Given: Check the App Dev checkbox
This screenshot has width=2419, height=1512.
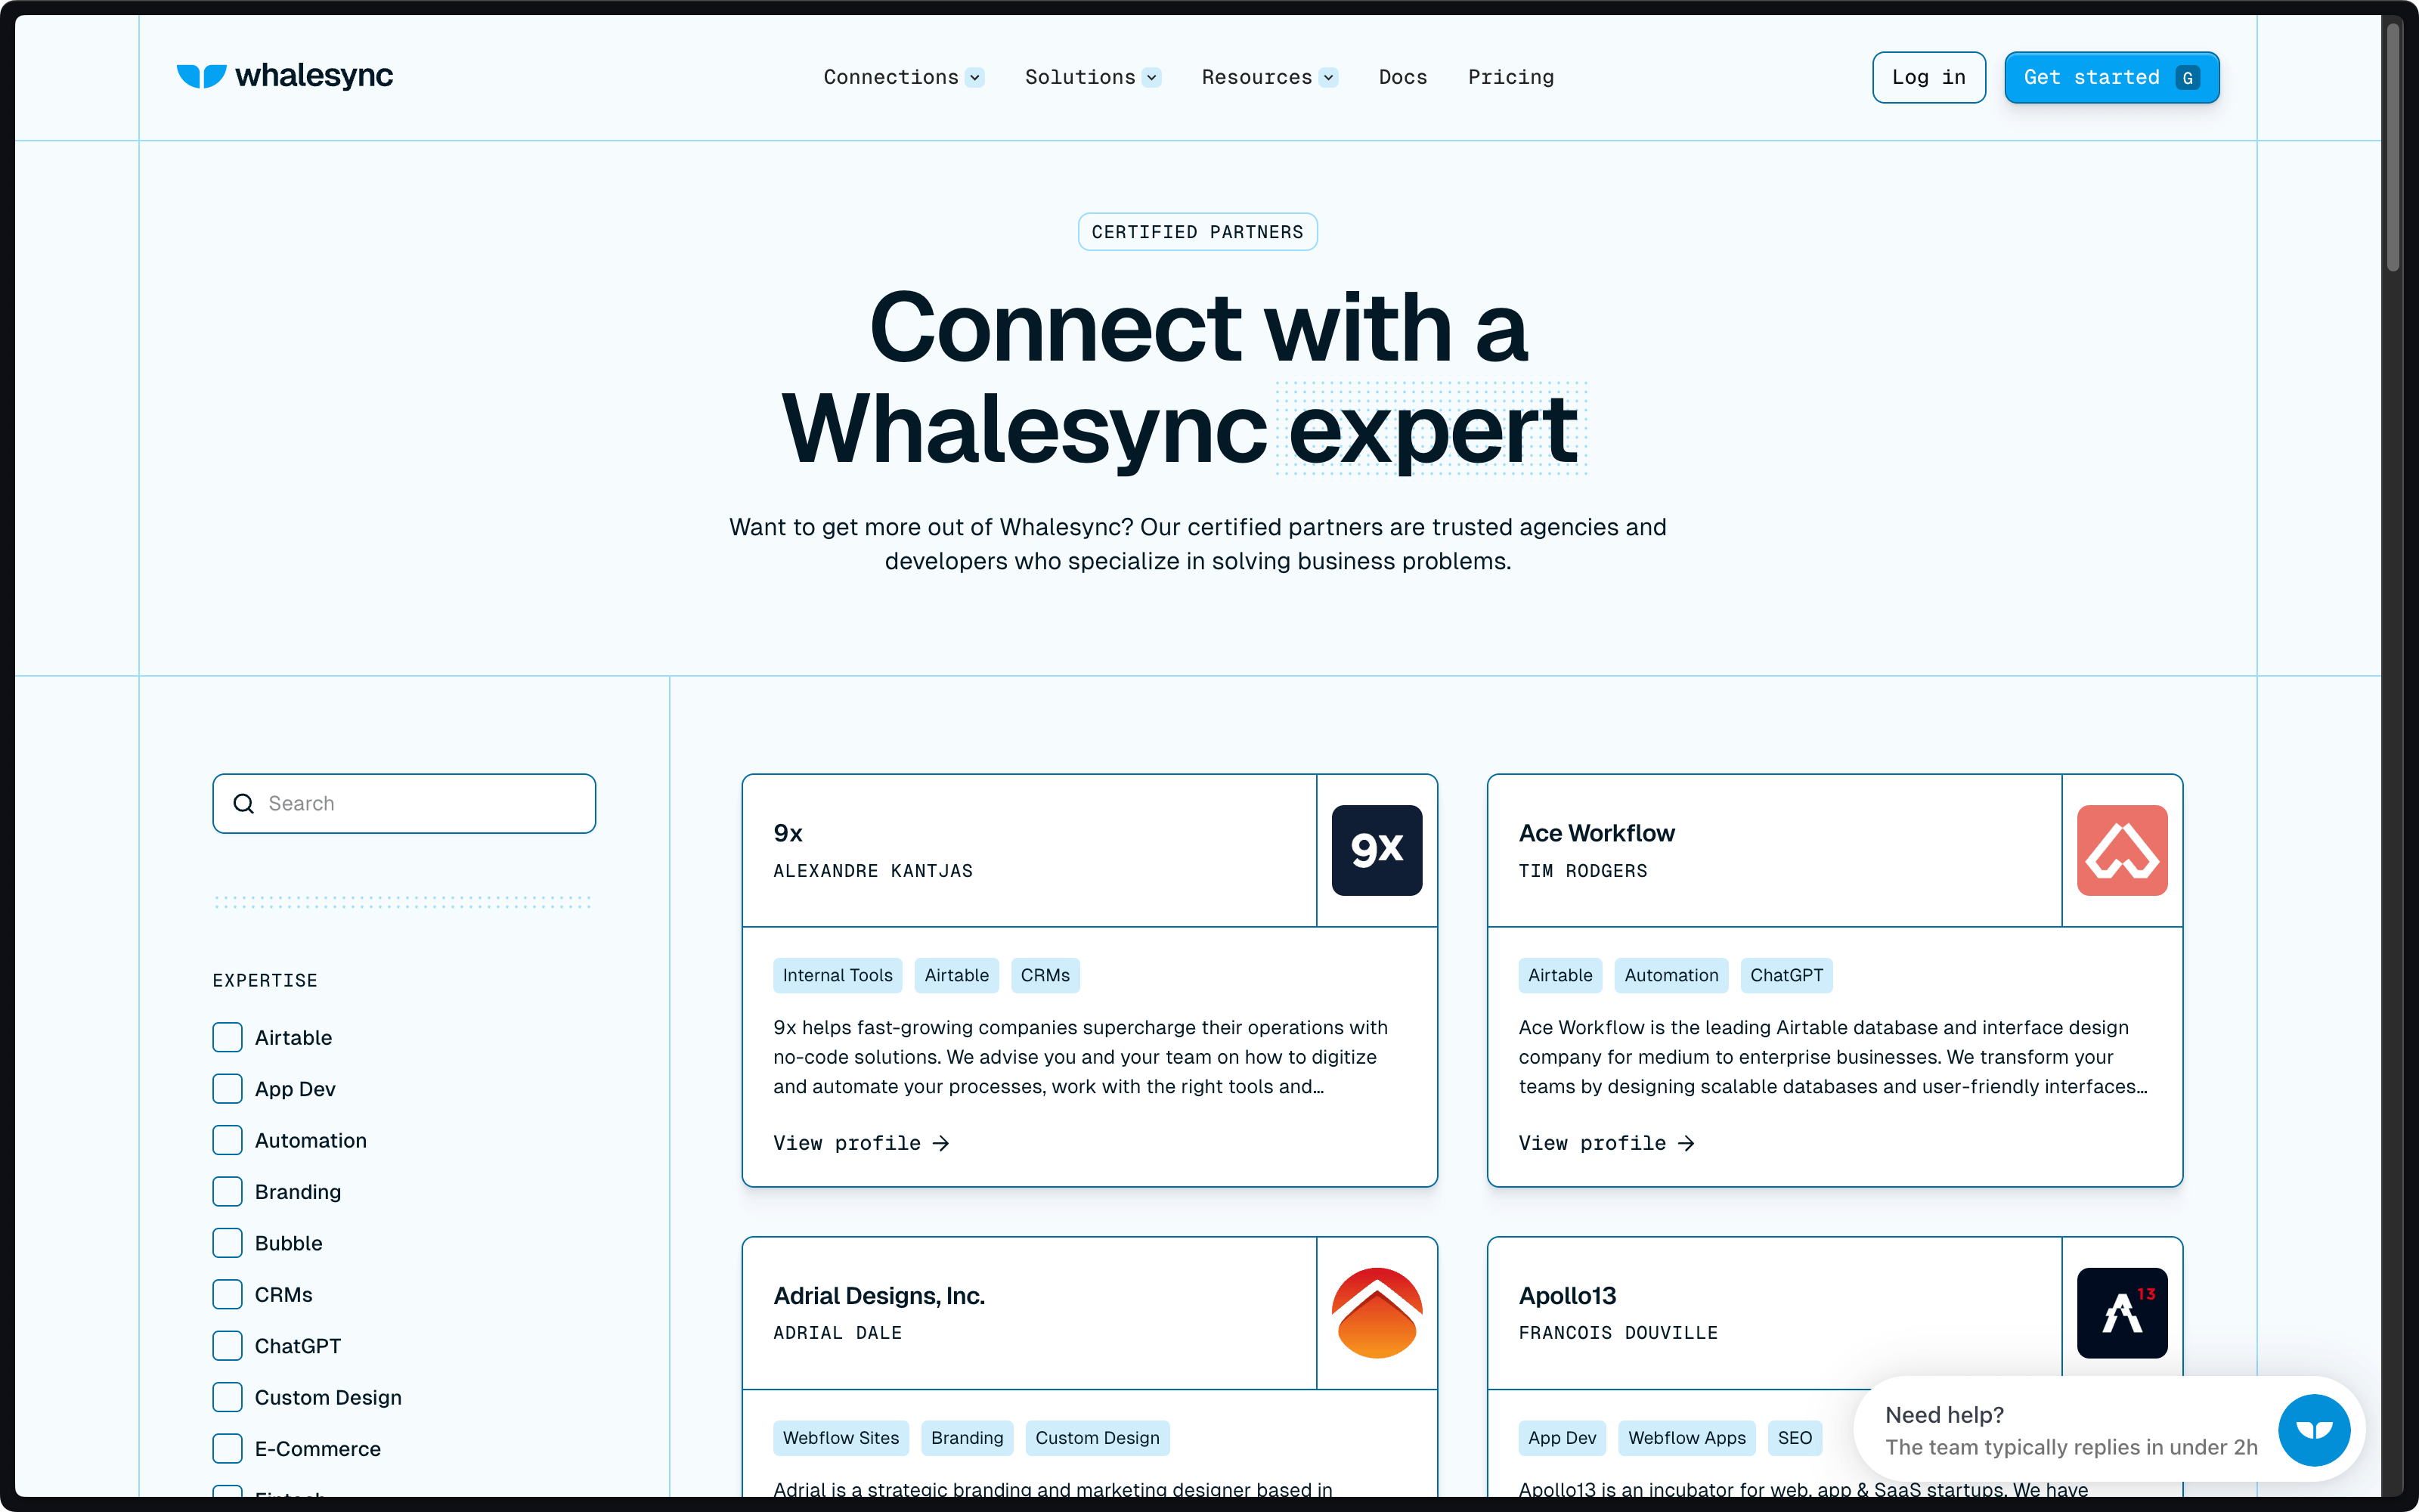Looking at the screenshot, I should [x=227, y=1089].
